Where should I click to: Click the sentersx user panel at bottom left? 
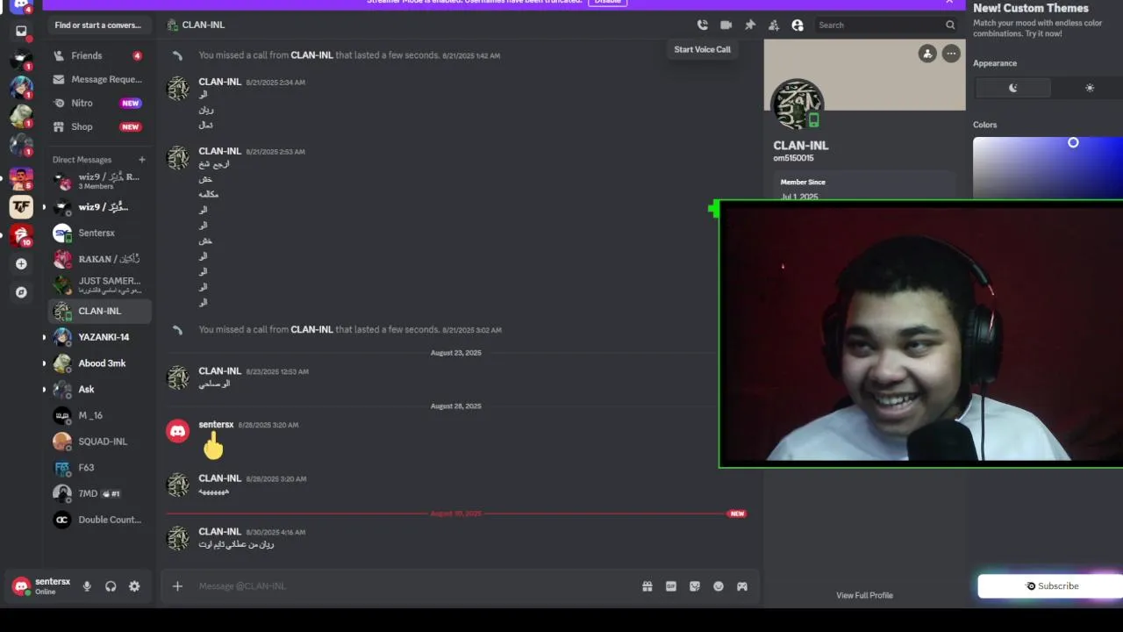coord(41,586)
